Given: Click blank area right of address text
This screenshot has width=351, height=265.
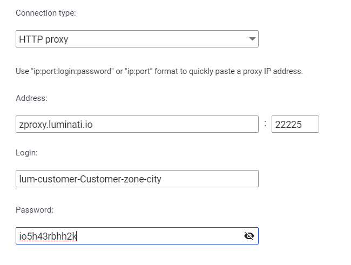Looking at the screenshot, I should coord(174,124).
